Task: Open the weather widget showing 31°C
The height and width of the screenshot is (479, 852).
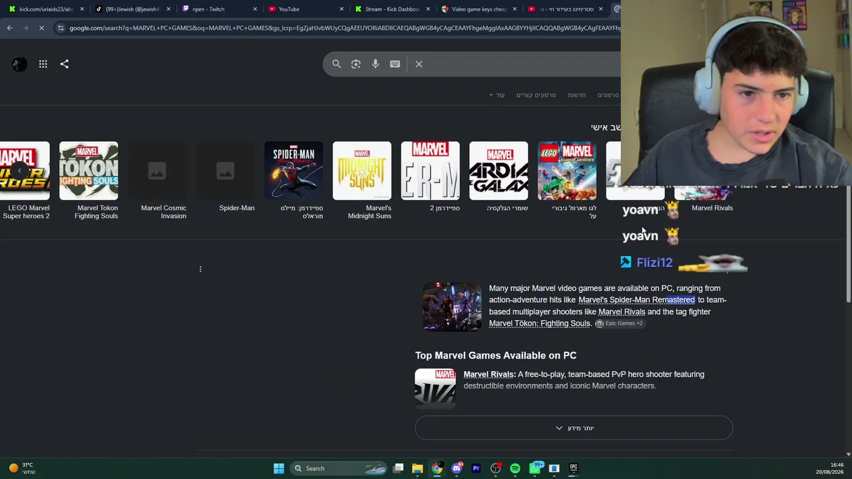Action: pyautogui.click(x=21, y=468)
